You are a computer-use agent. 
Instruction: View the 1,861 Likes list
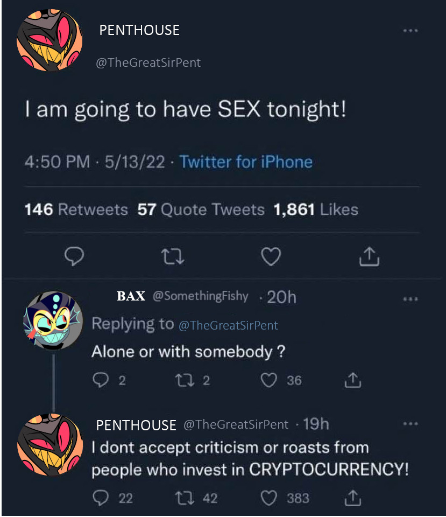pos(315,209)
